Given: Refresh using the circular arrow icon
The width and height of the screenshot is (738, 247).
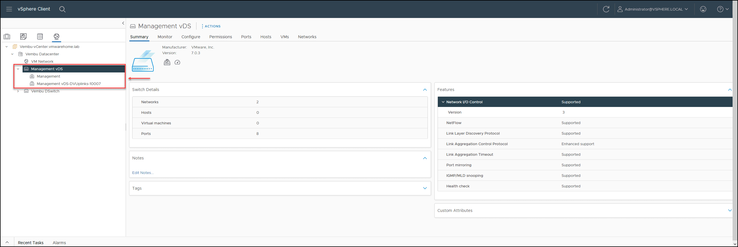Looking at the screenshot, I should pyautogui.click(x=606, y=9).
